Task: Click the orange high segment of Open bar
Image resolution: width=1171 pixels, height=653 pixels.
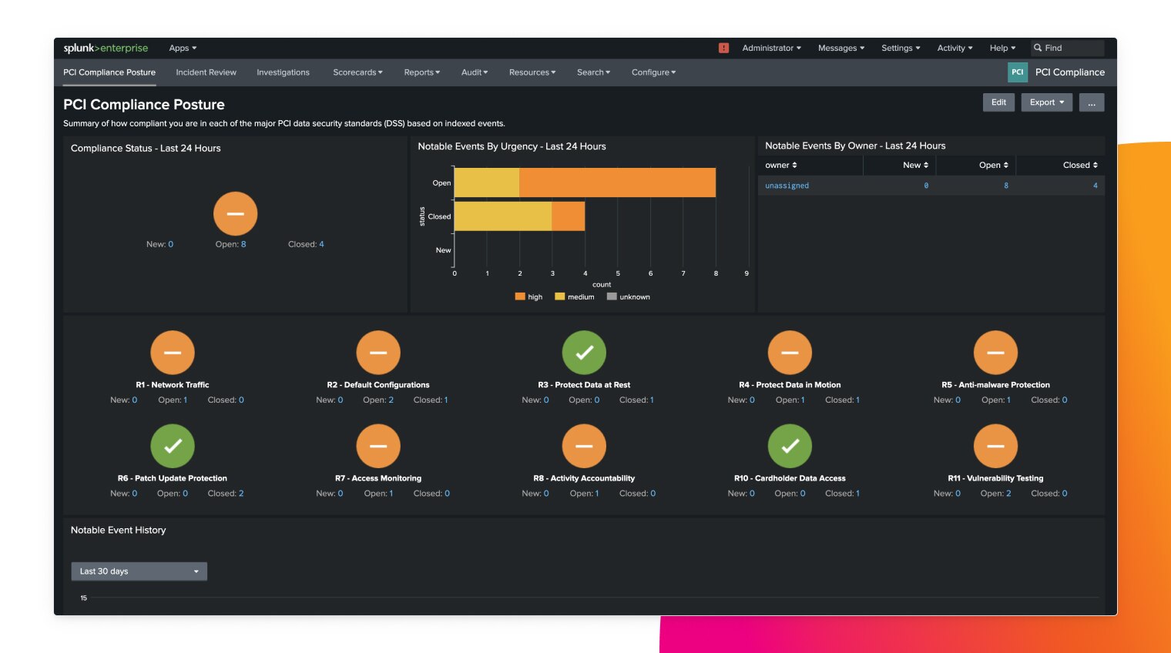Action: 617,183
